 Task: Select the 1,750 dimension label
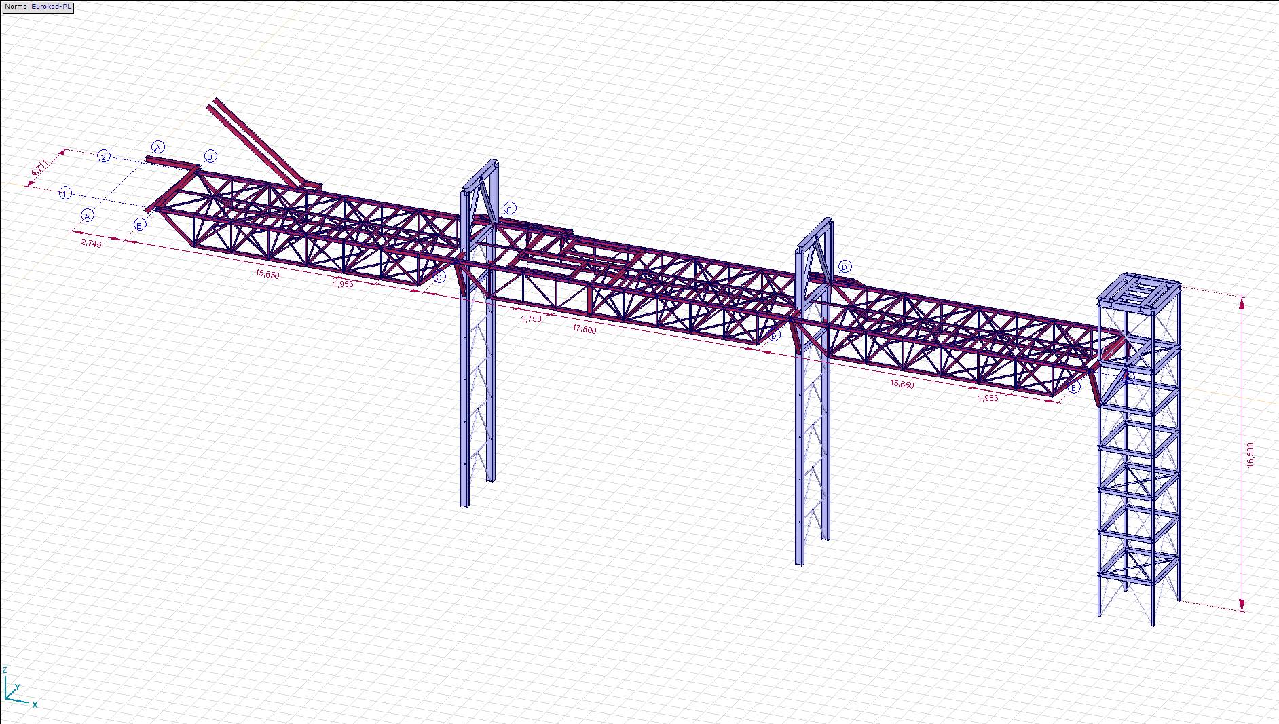531,318
